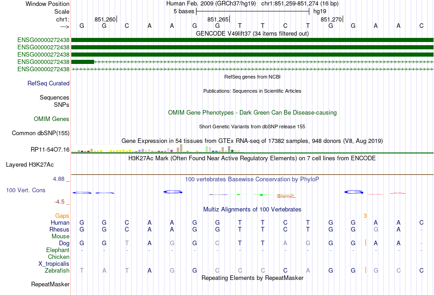Click the 851,265 position marker
Screen dimensions: 434x295
pyautogui.click(x=218, y=19)
